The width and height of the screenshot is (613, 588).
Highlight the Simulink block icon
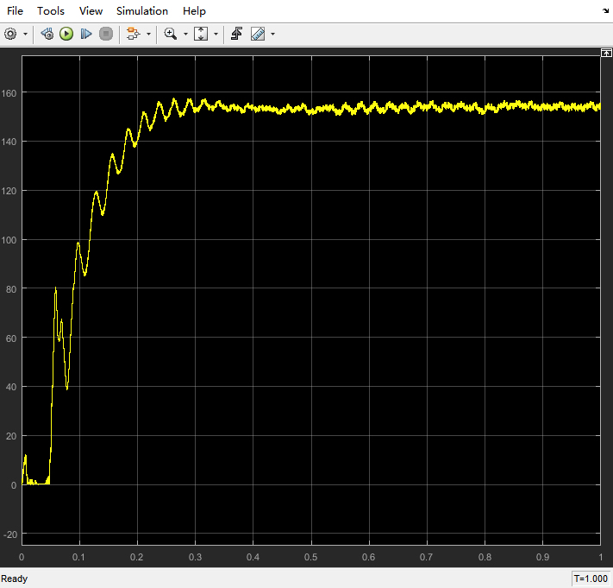pyautogui.click(x=134, y=34)
